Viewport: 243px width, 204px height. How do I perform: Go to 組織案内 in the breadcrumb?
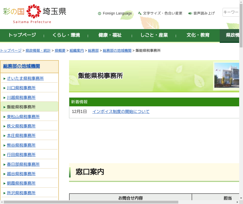[x=76, y=50]
